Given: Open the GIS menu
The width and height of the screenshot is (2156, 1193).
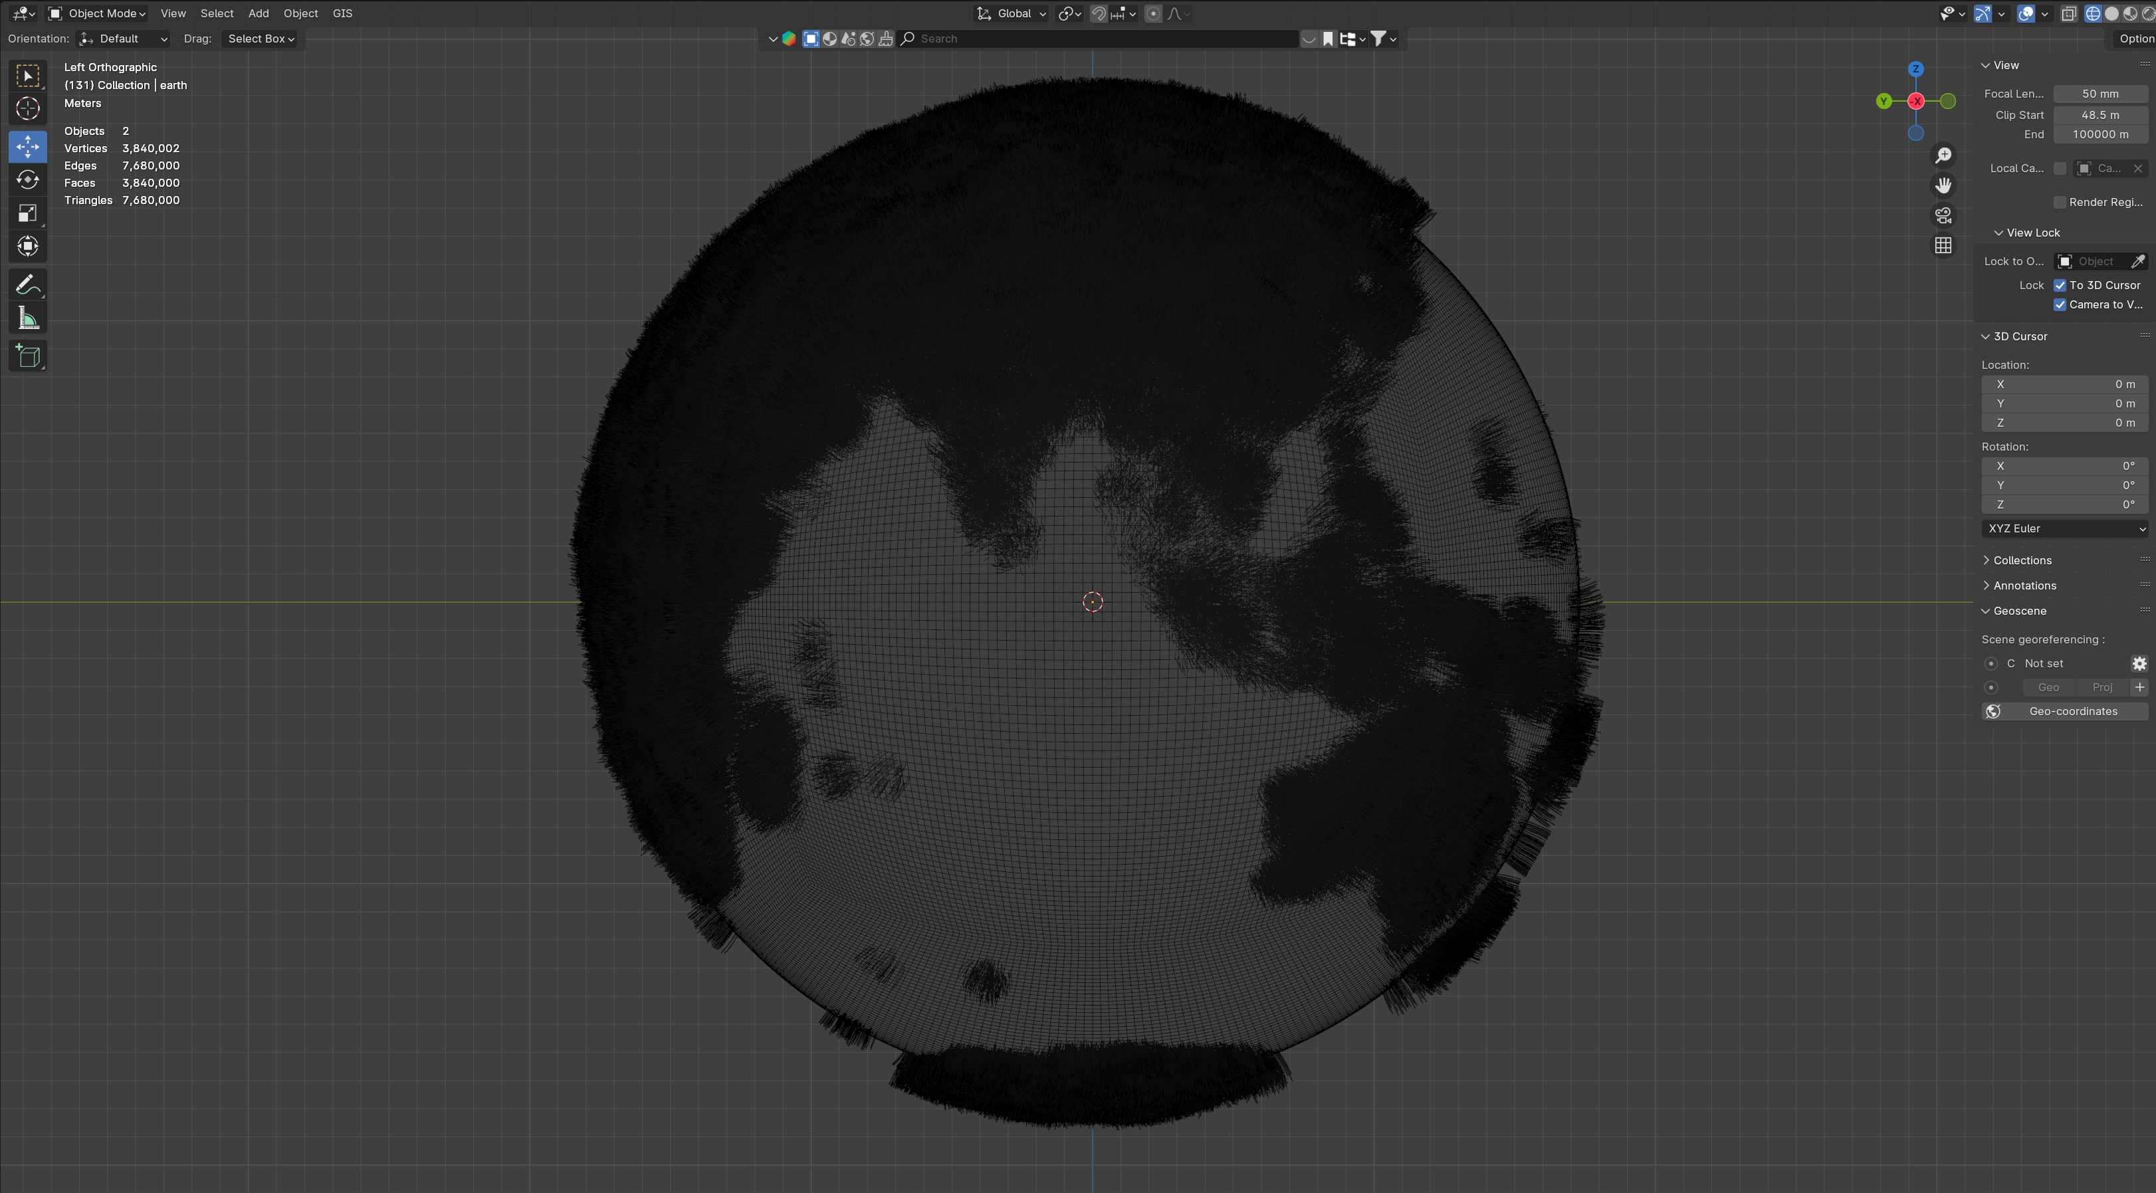Looking at the screenshot, I should 342,13.
